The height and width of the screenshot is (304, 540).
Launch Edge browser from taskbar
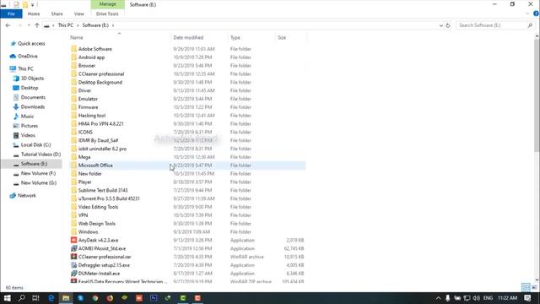[51, 298]
